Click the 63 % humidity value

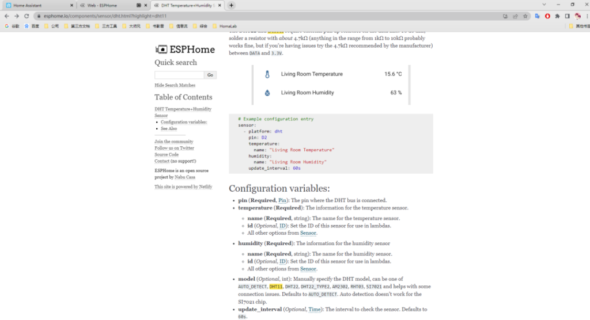tap(396, 93)
